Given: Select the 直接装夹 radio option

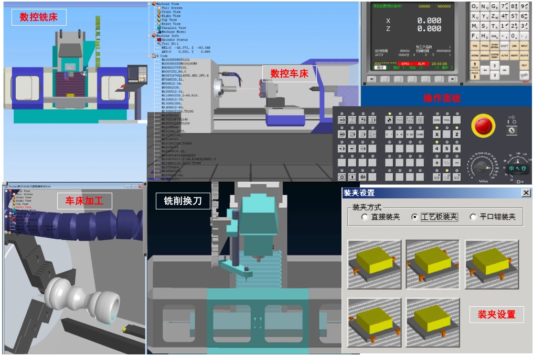Looking at the screenshot, I should coord(365,217).
